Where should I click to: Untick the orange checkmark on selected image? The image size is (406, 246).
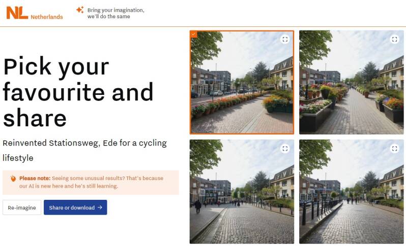(193, 34)
